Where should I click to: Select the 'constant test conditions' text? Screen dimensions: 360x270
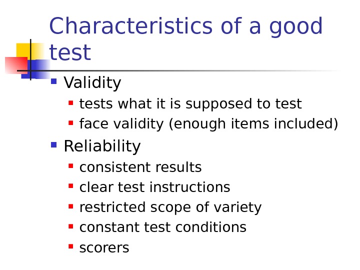[163, 227]
